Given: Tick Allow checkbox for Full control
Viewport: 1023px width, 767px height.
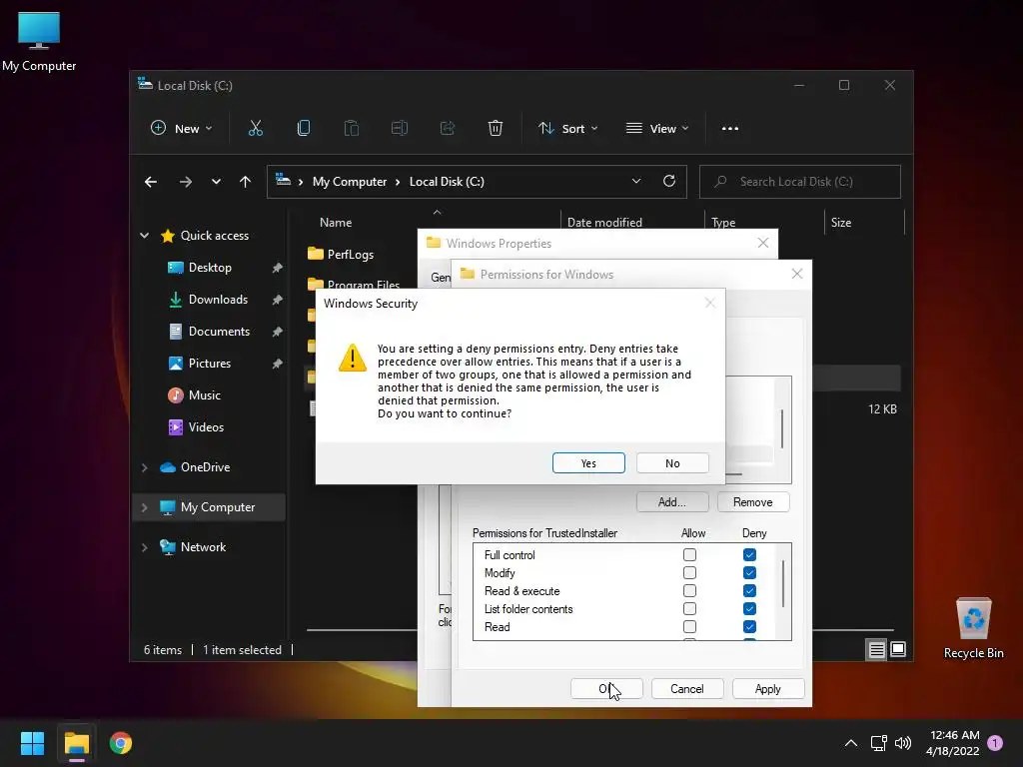Looking at the screenshot, I should [x=689, y=555].
